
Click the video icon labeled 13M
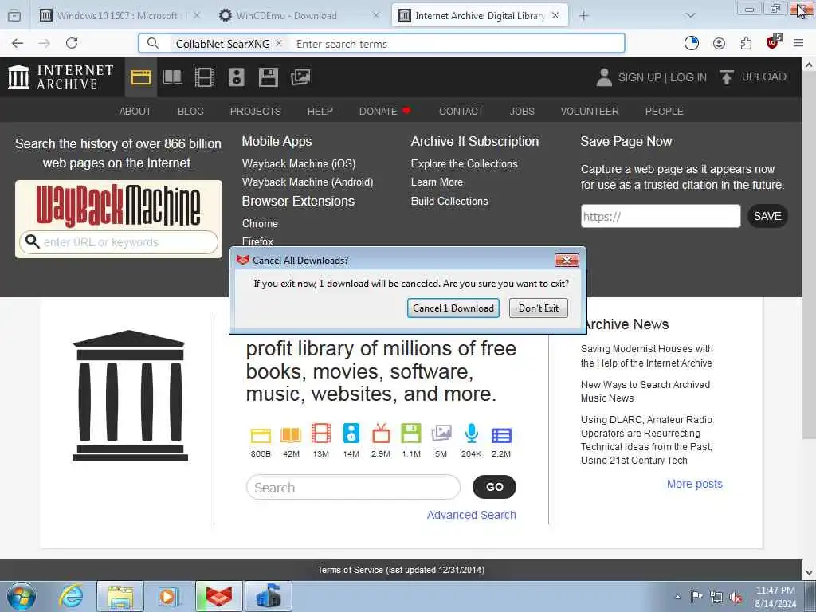(321, 433)
